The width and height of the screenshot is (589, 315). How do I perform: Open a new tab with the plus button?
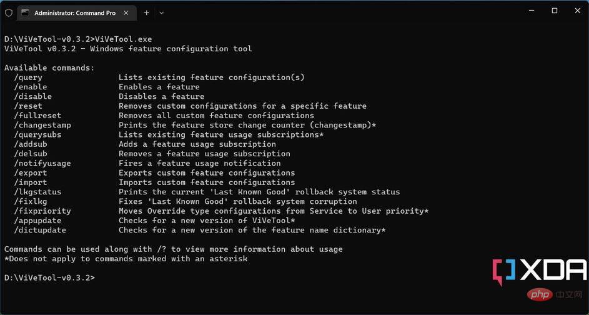pyautogui.click(x=147, y=12)
